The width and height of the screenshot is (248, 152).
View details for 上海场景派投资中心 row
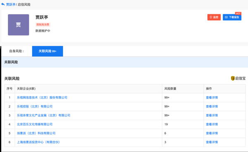tap(212, 142)
